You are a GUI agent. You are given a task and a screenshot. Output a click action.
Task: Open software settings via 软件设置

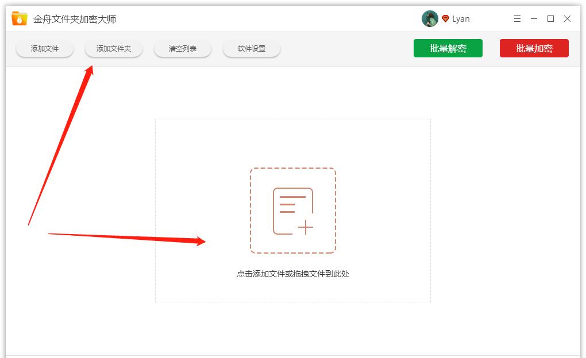tap(251, 48)
